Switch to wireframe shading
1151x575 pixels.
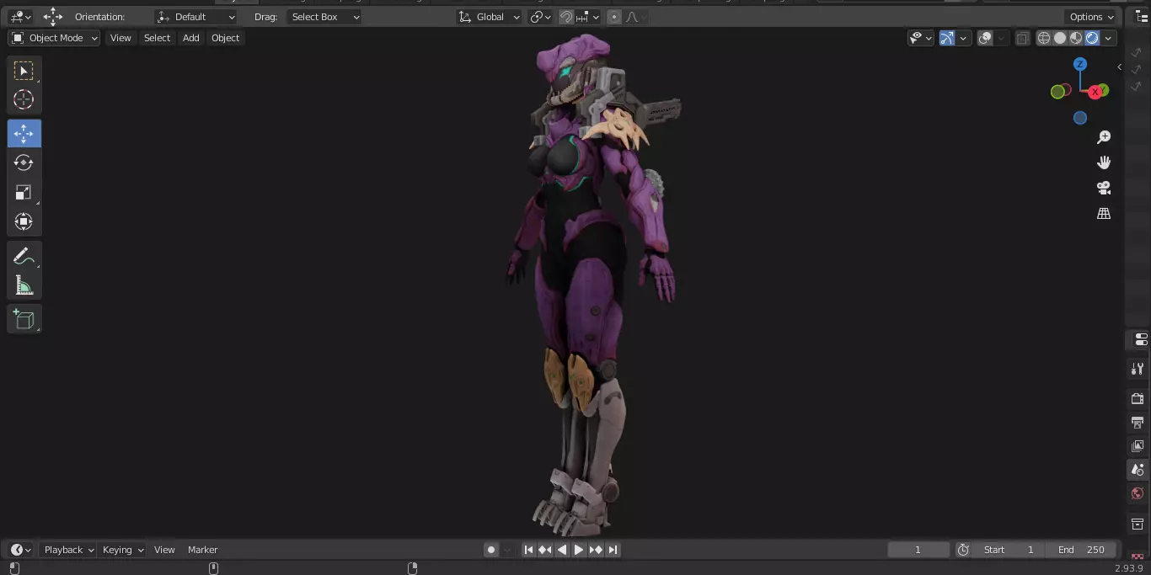point(1044,38)
